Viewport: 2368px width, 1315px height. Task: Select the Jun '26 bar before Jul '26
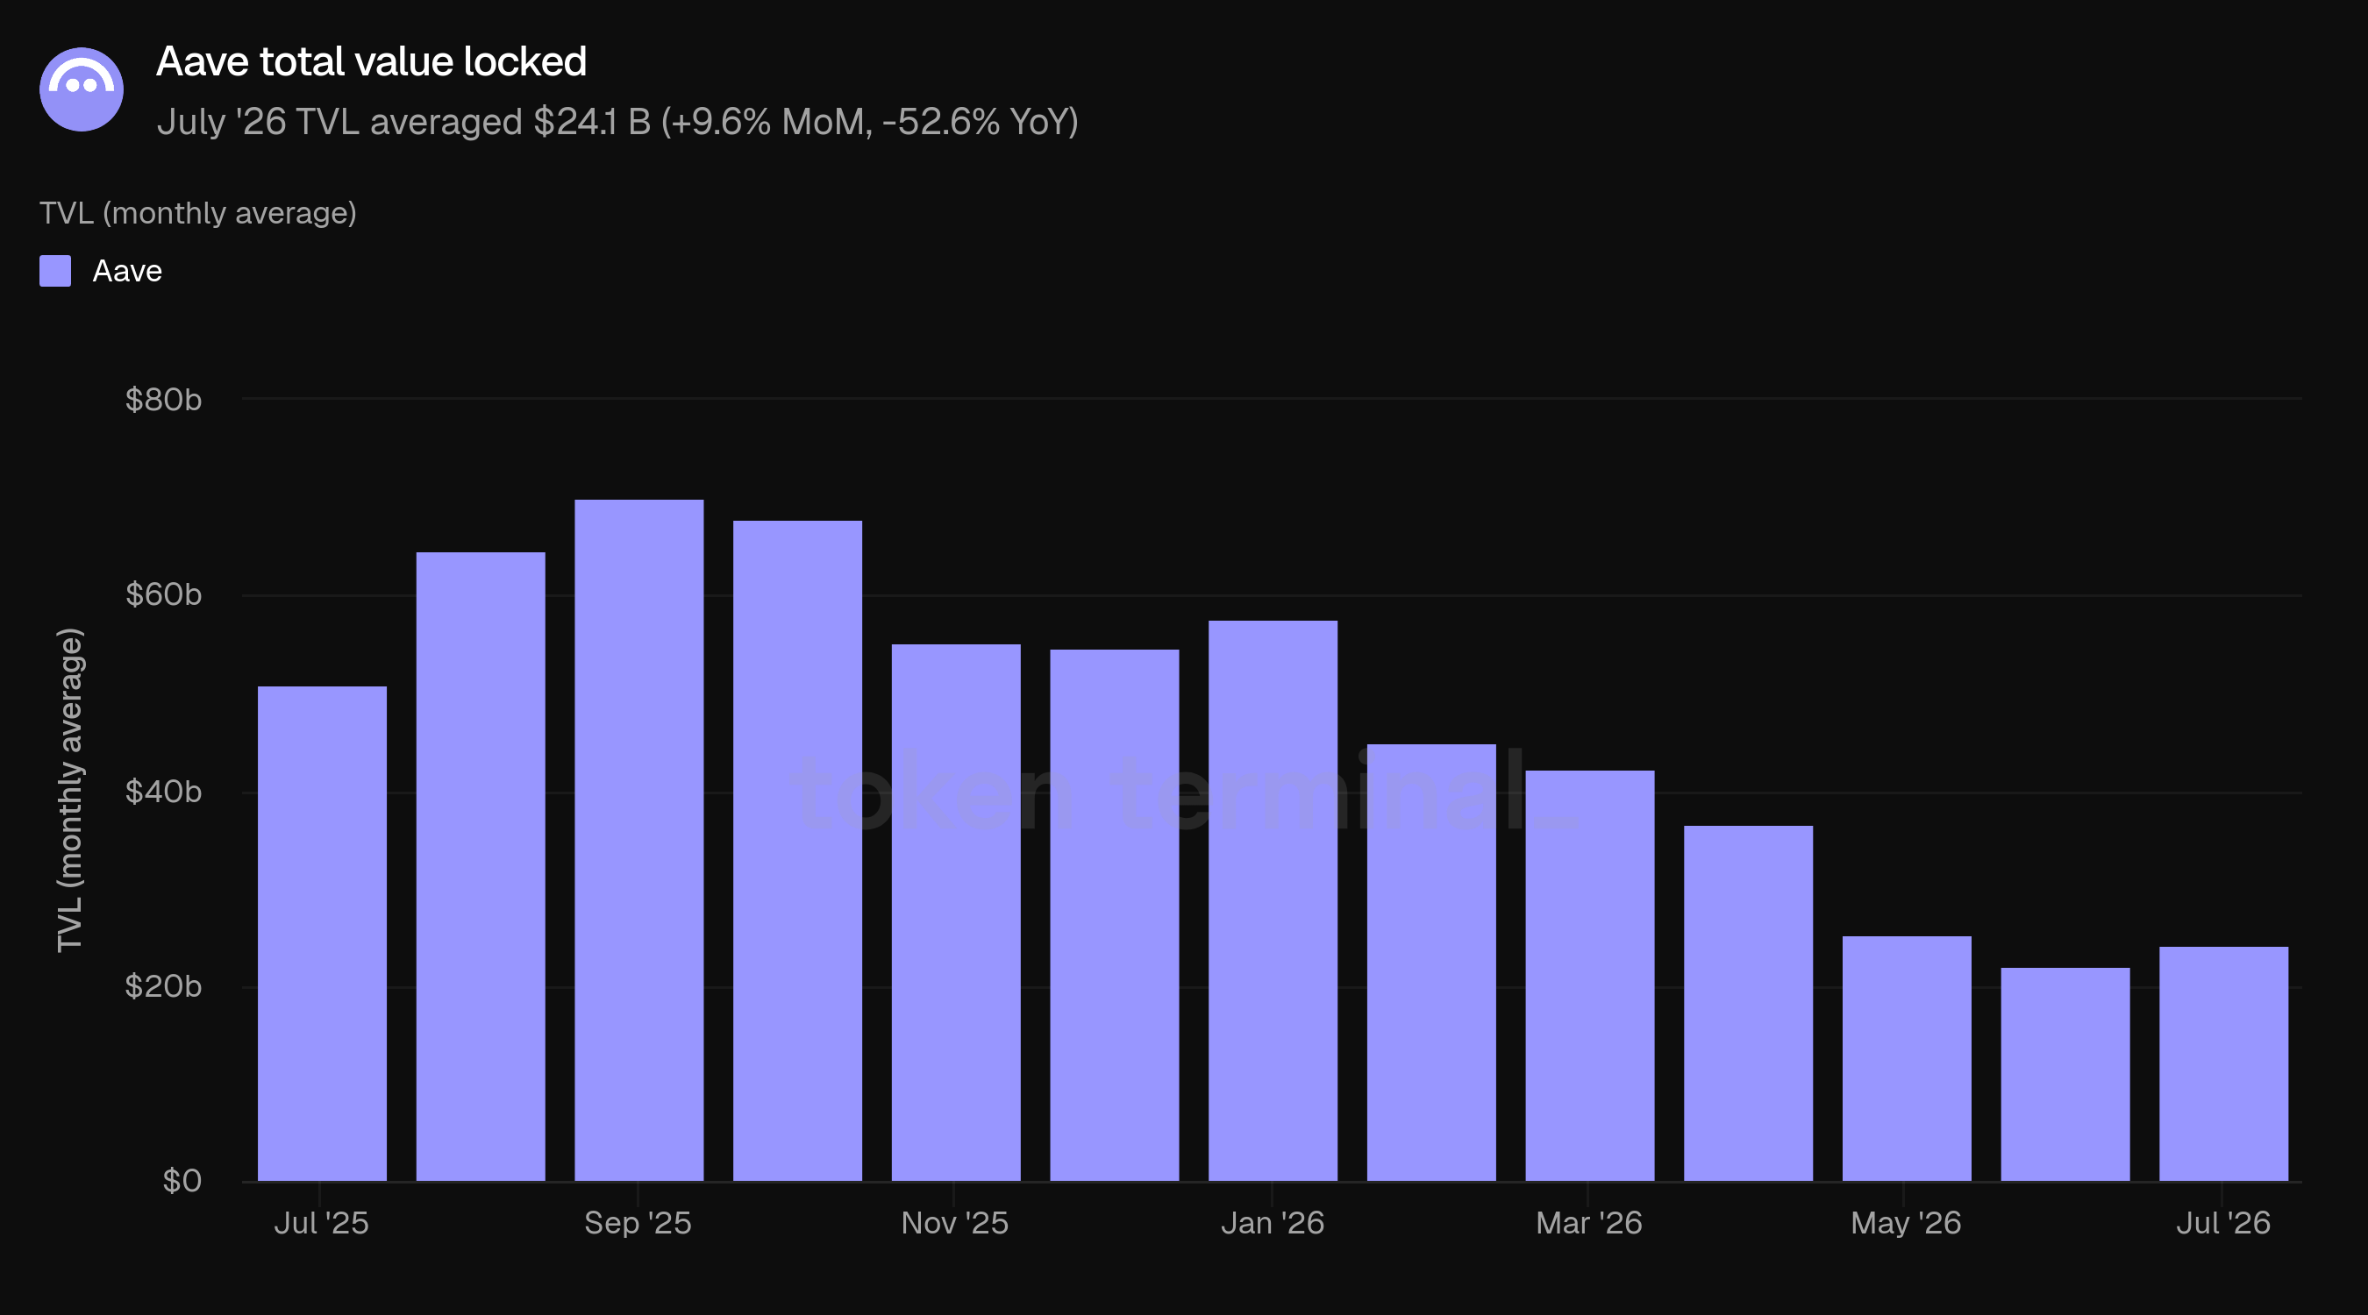[x=2065, y=1074]
